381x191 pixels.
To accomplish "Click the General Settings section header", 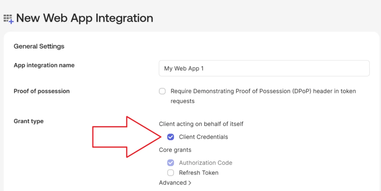I will coord(39,46).
